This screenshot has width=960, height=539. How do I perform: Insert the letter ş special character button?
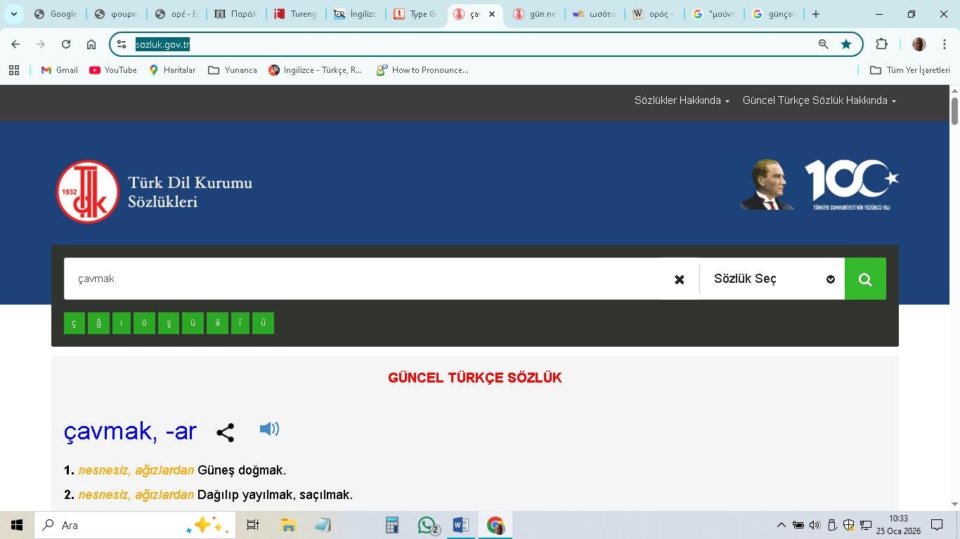169,323
